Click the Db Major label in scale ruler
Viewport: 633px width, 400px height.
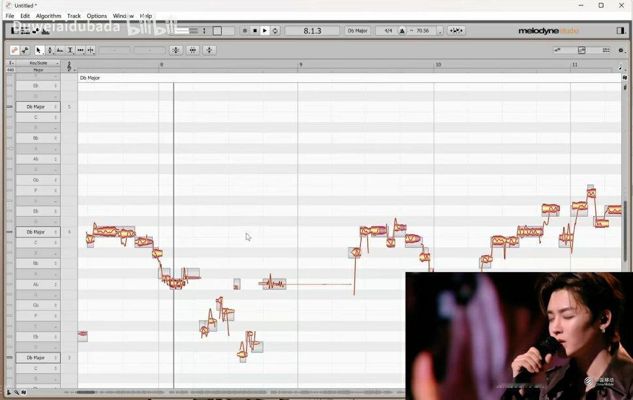point(89,78)
